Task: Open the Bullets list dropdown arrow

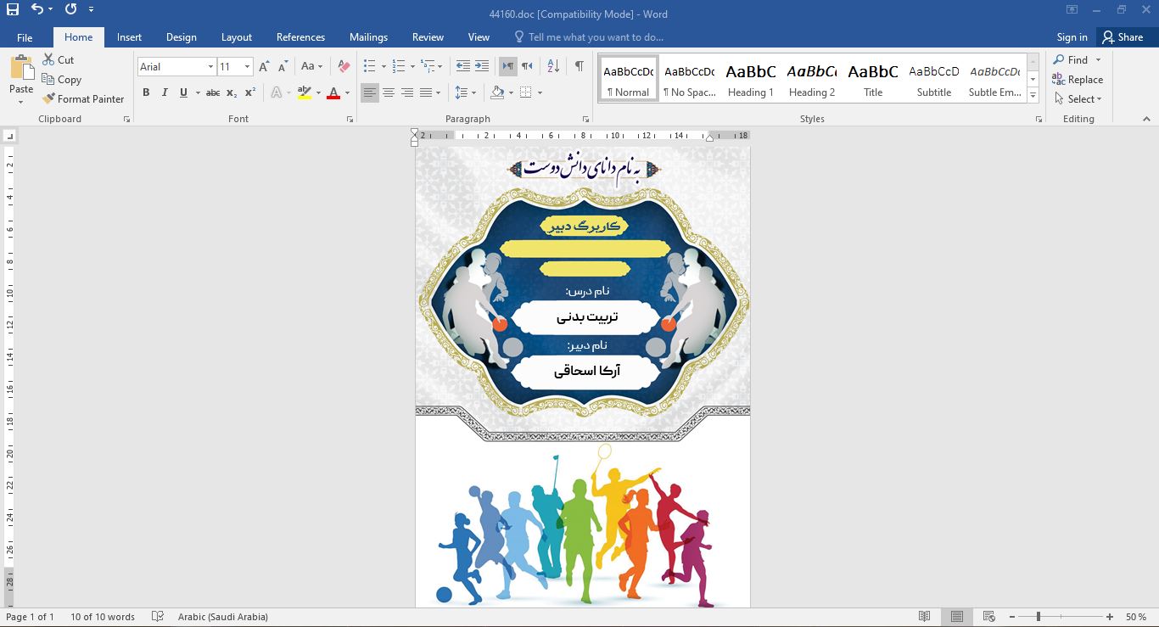Action: tap(384, 66)
